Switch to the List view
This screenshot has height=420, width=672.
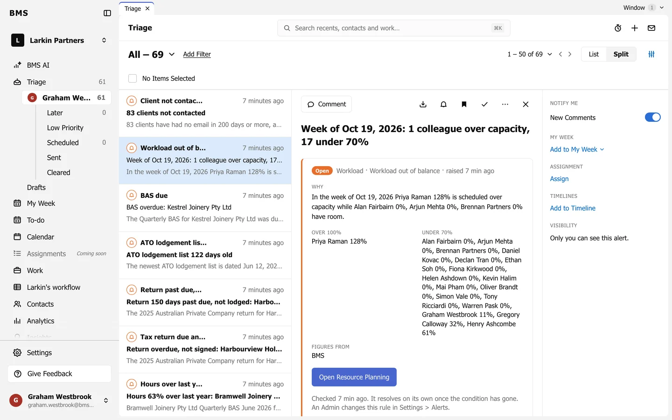[594, 54]
